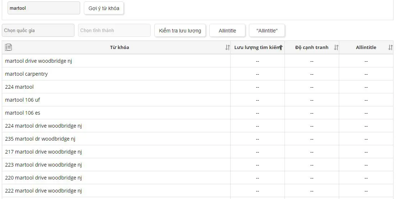
Task: Click the copy-list icon in table header
Action: point(8,47)
